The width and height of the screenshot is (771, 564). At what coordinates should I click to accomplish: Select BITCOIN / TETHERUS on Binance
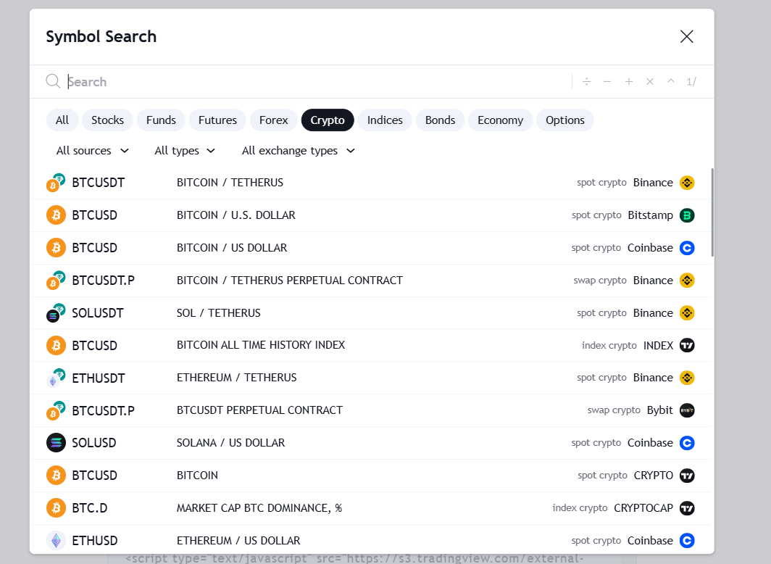click(x=370, y=183)
